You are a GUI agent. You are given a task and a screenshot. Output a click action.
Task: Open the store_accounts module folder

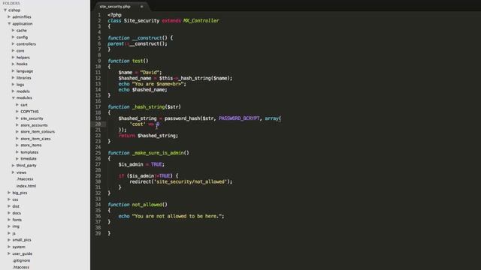tap(34, 125)
